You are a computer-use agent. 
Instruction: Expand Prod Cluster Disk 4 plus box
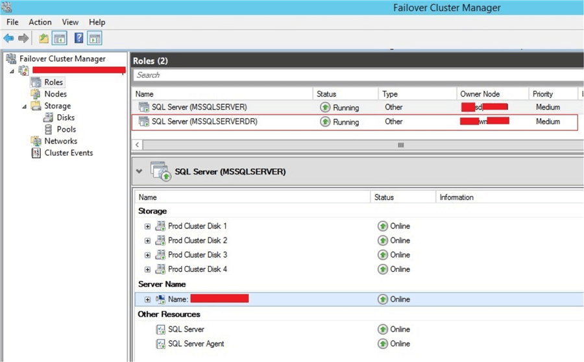click(x=147, y=269)
